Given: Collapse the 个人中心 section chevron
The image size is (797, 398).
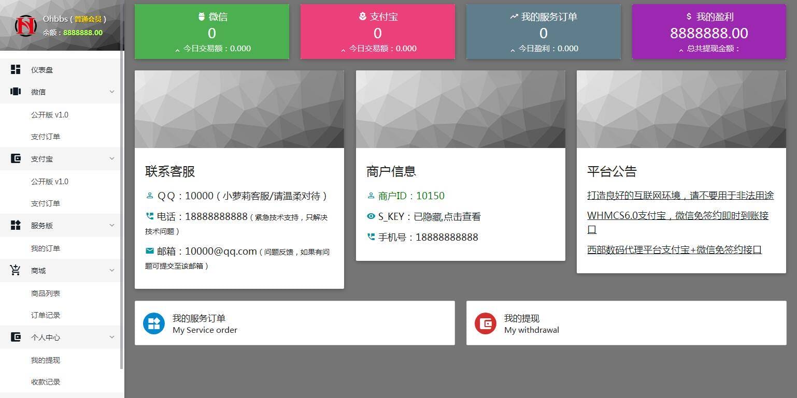Looking at the screenshot, I should click(112, 337).
